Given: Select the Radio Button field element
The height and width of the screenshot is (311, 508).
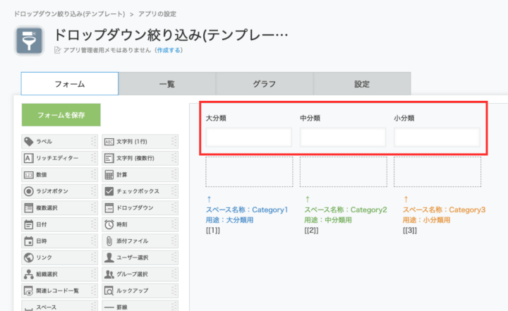Looking at the screenshot, I should pyautogui.click(x=56, y=191).
